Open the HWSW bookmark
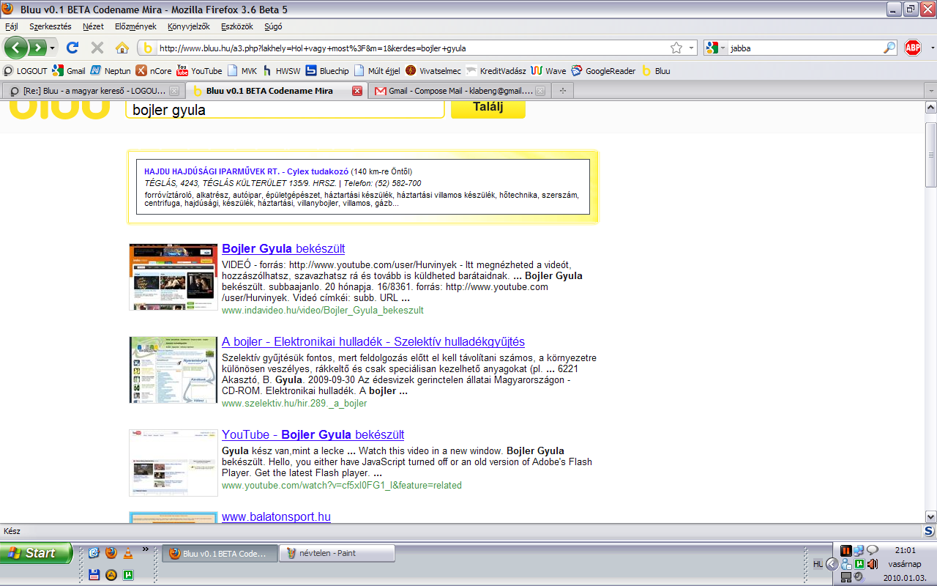The image size is (937, 586). pyautogui.click(x=281, y=71)
